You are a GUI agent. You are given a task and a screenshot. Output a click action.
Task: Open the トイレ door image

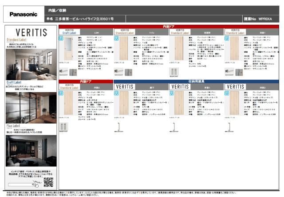pyautogui.click(x=124, y=48)
